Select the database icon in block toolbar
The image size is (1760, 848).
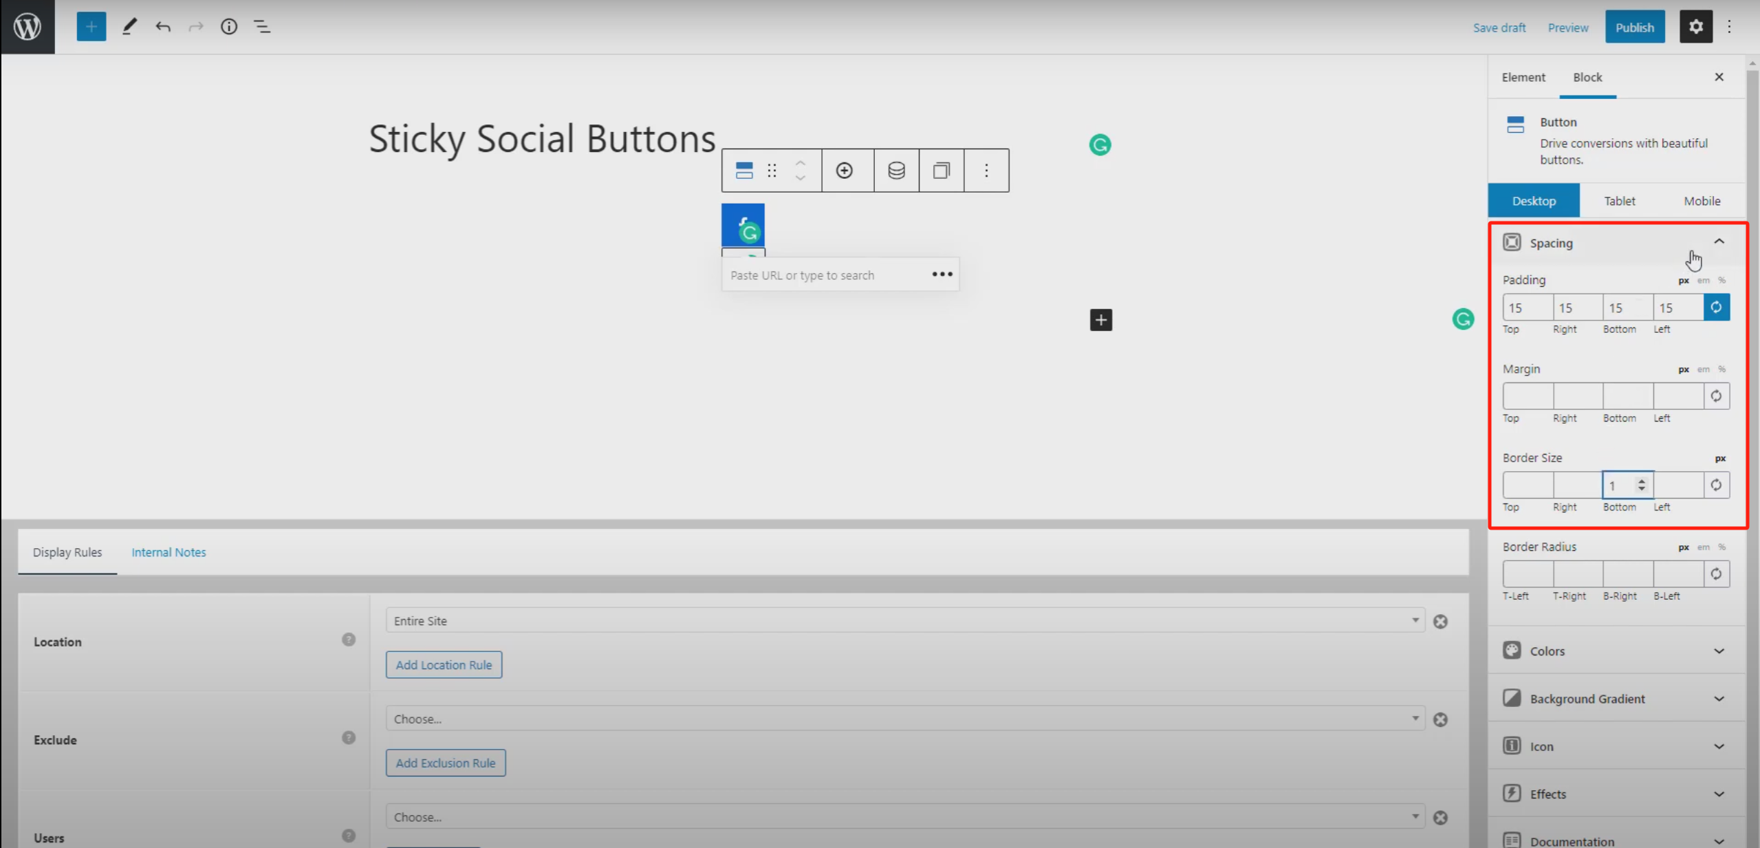click(895, 170)
